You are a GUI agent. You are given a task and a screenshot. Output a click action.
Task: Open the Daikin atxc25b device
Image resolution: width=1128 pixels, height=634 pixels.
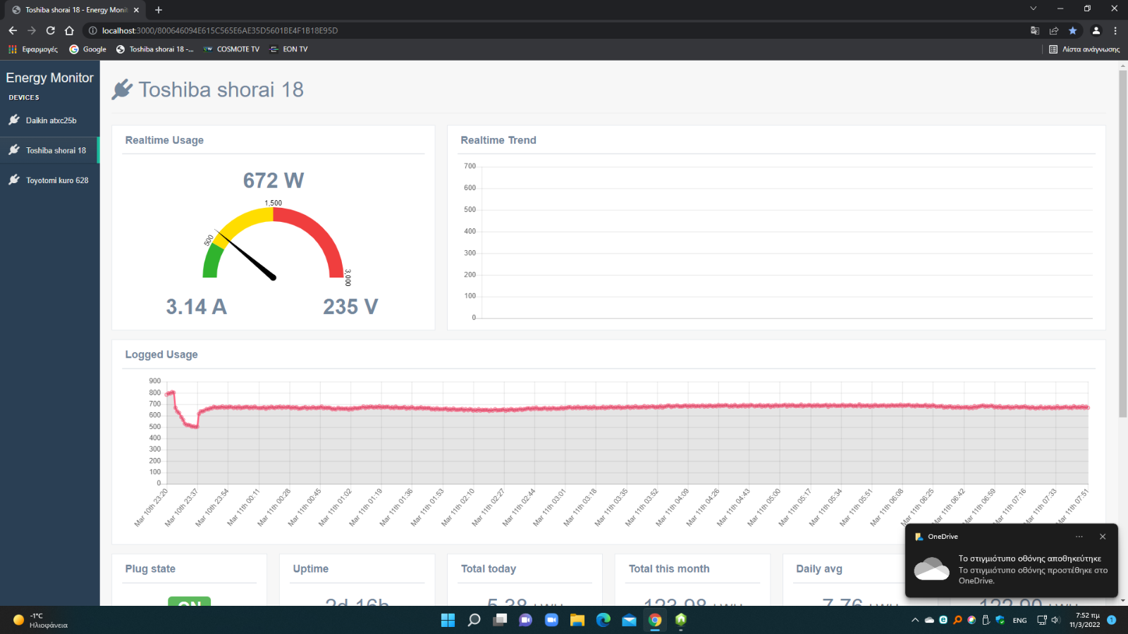click(x=49, y=120)
